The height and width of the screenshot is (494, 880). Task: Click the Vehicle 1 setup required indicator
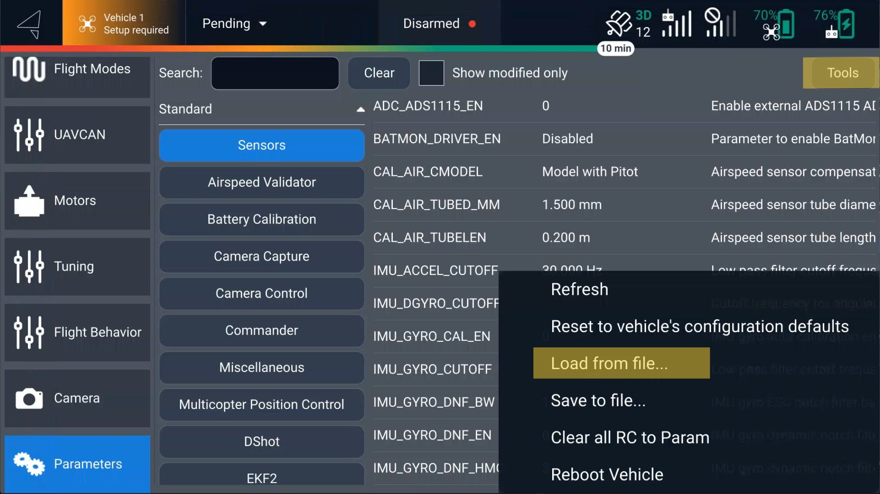(x=124, y=24)
